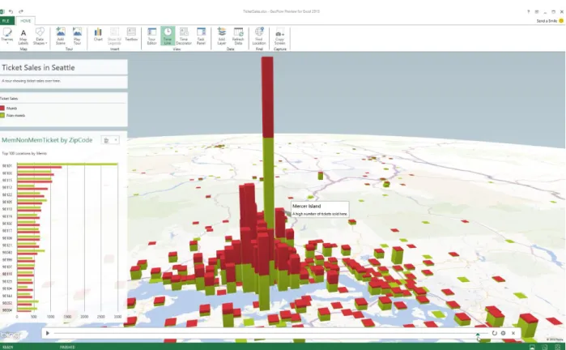Click the tour description text under title
Image resolution: width=566 pixels, height=350 pixels.
(x=32, y=81)
